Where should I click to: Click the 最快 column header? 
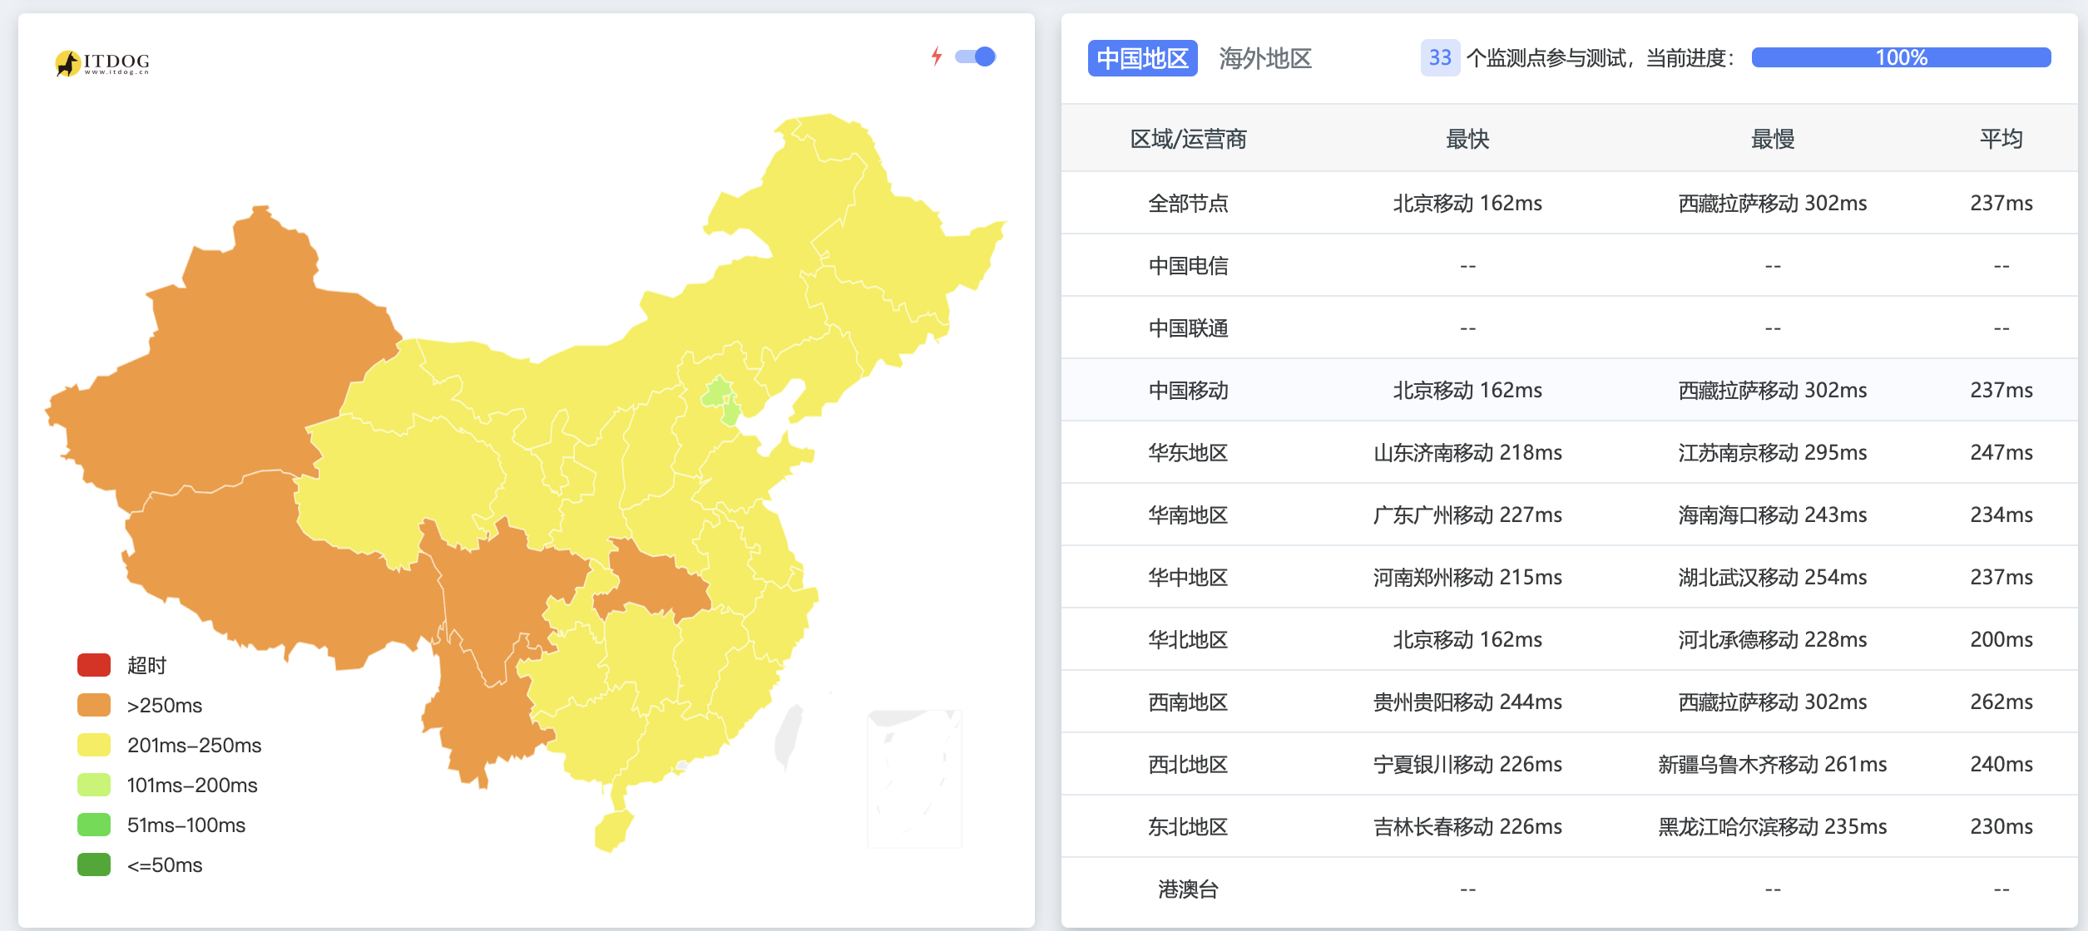[1467, 139]
